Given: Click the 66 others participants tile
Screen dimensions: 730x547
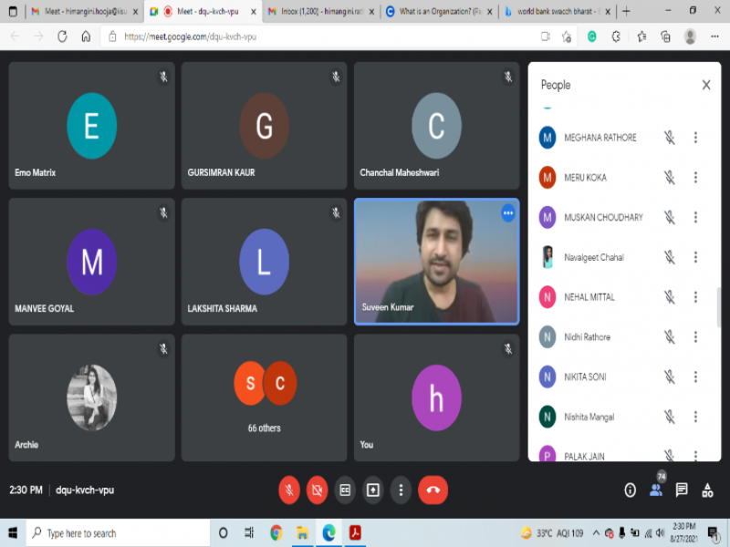Looking at the screenshot, I should [x=264, y=397].
